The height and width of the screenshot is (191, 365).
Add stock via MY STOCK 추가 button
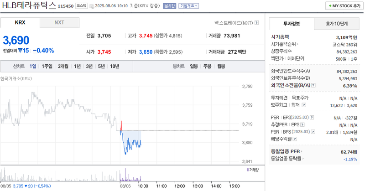tap(344, 6)
